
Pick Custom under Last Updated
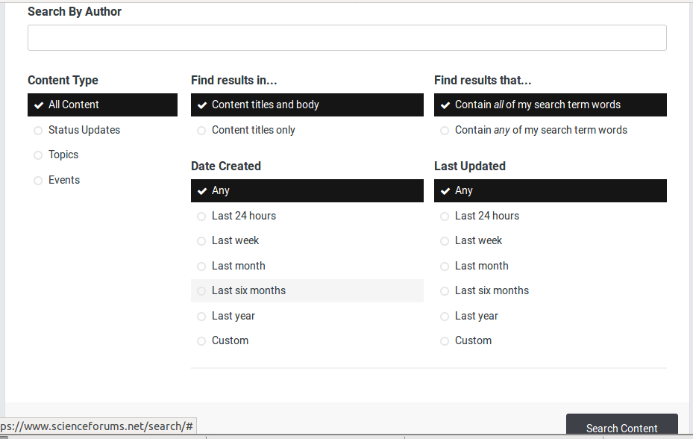tap(473, 340)
